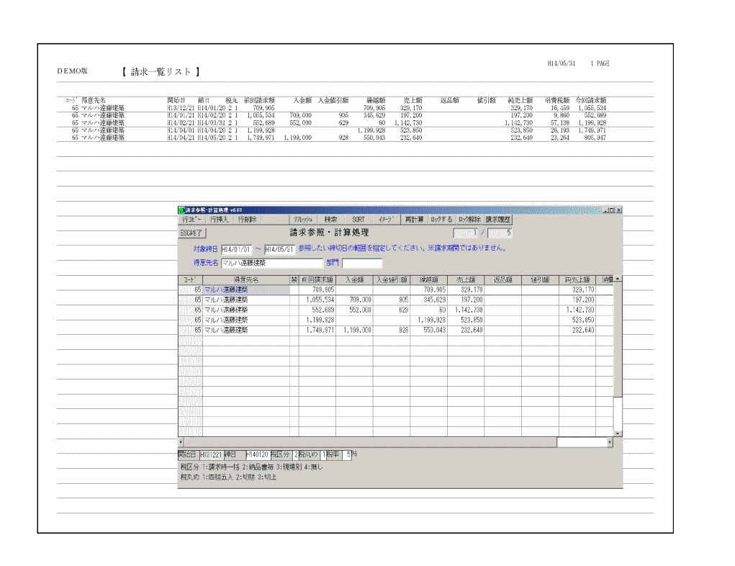
Task: Click the 対象締日 end date field H14/05/31
Action: tap(279, 249)
